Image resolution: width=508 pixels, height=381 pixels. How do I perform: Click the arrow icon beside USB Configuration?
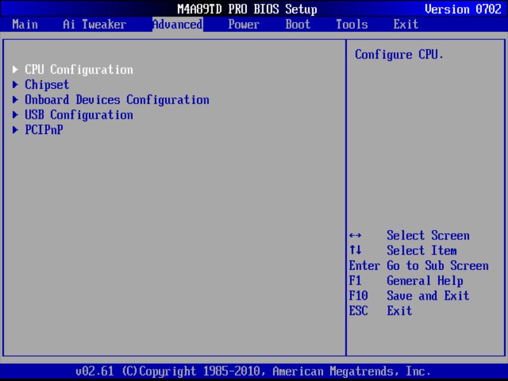tap(15, 115)
